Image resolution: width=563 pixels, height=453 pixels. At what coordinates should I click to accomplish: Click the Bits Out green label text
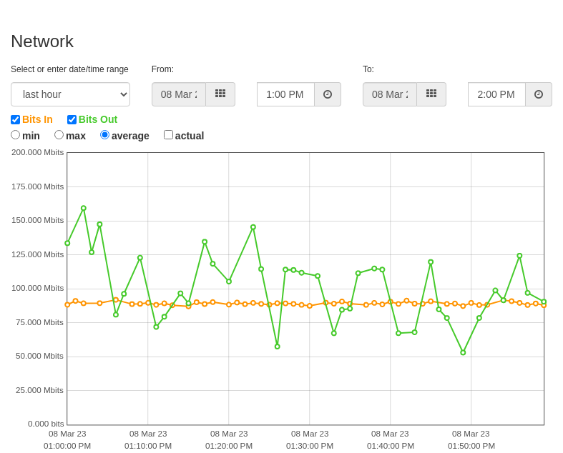click(x=98, y=119)
